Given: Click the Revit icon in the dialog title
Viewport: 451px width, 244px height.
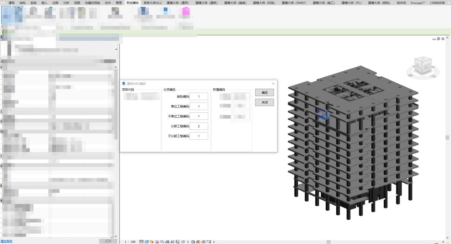Looking at the screenshot, I should [124, 83].
